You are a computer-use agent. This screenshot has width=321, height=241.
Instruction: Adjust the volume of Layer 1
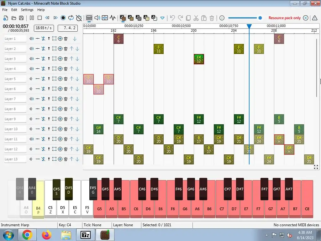tap(31, 39)
